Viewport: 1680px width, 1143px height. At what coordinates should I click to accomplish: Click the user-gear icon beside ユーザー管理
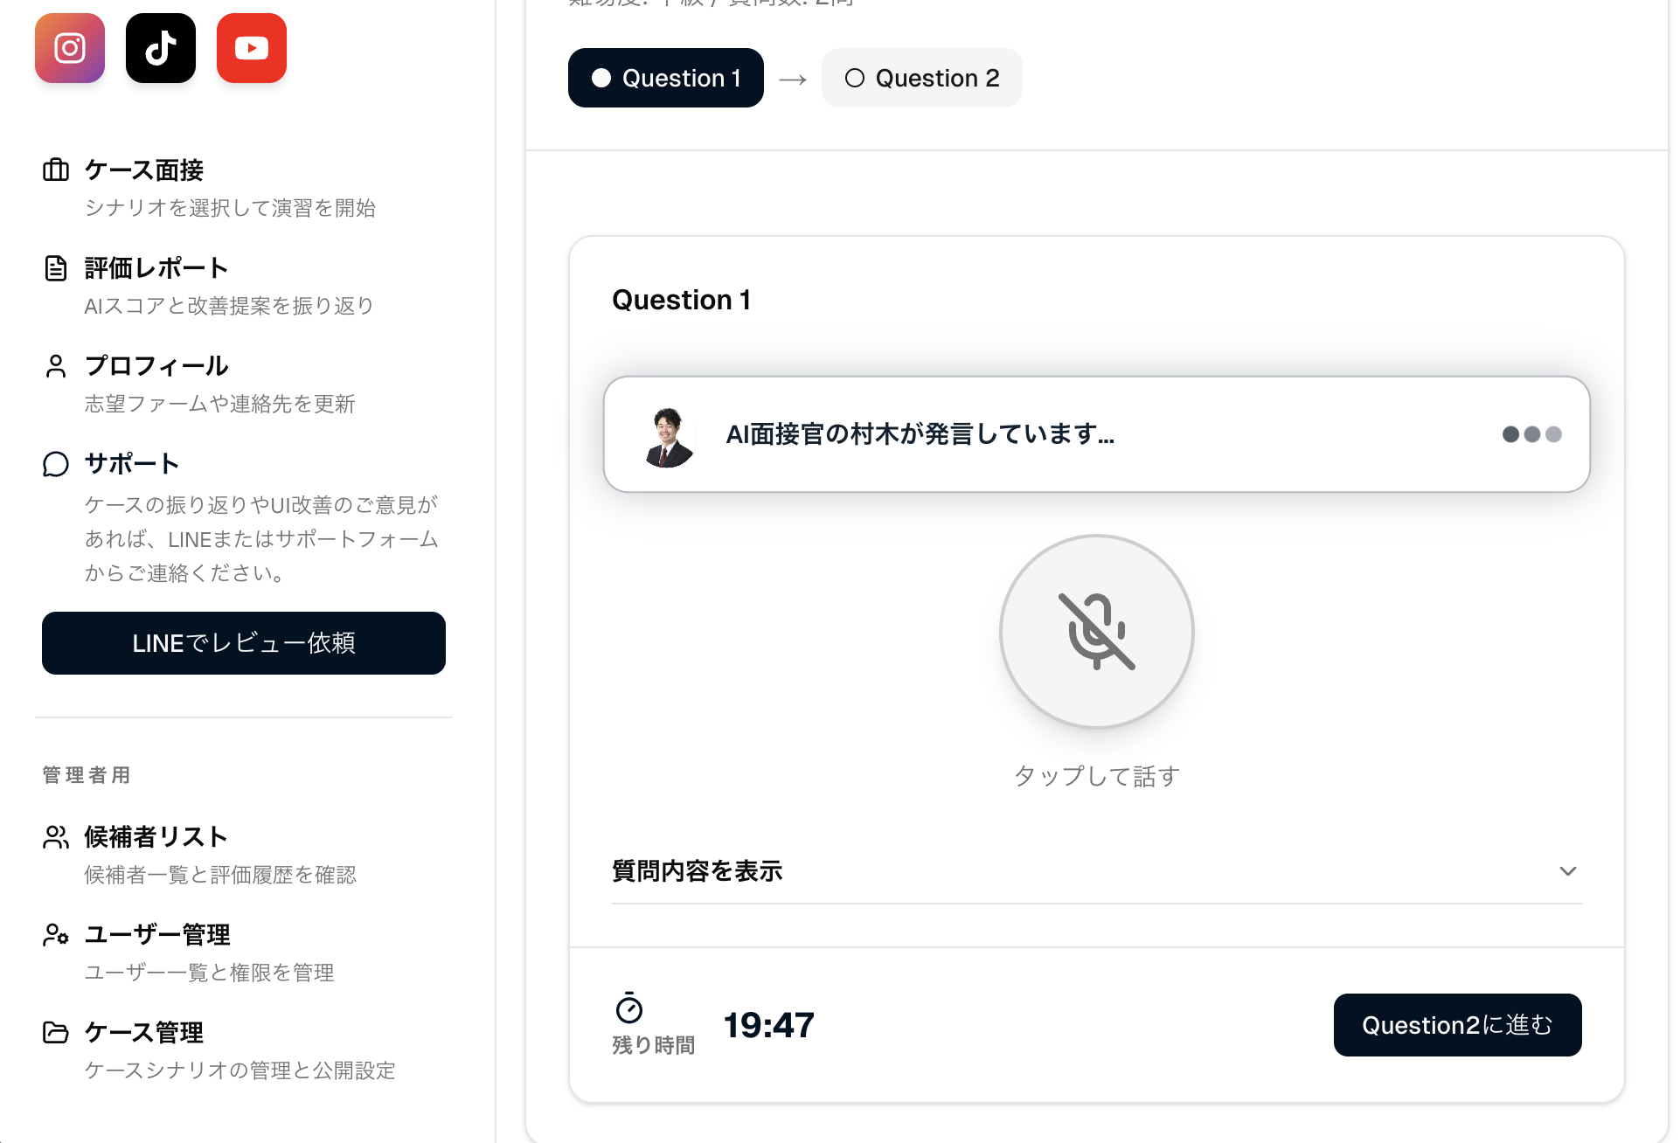tap(56, 934)
